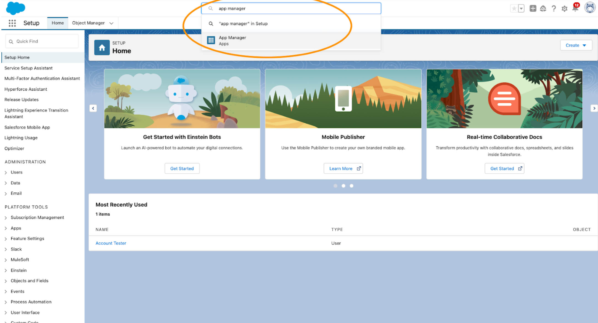Open Release Updates
The height and width of the screenshot is (323, 598).
pyautogui.click(x=21, y=100)
